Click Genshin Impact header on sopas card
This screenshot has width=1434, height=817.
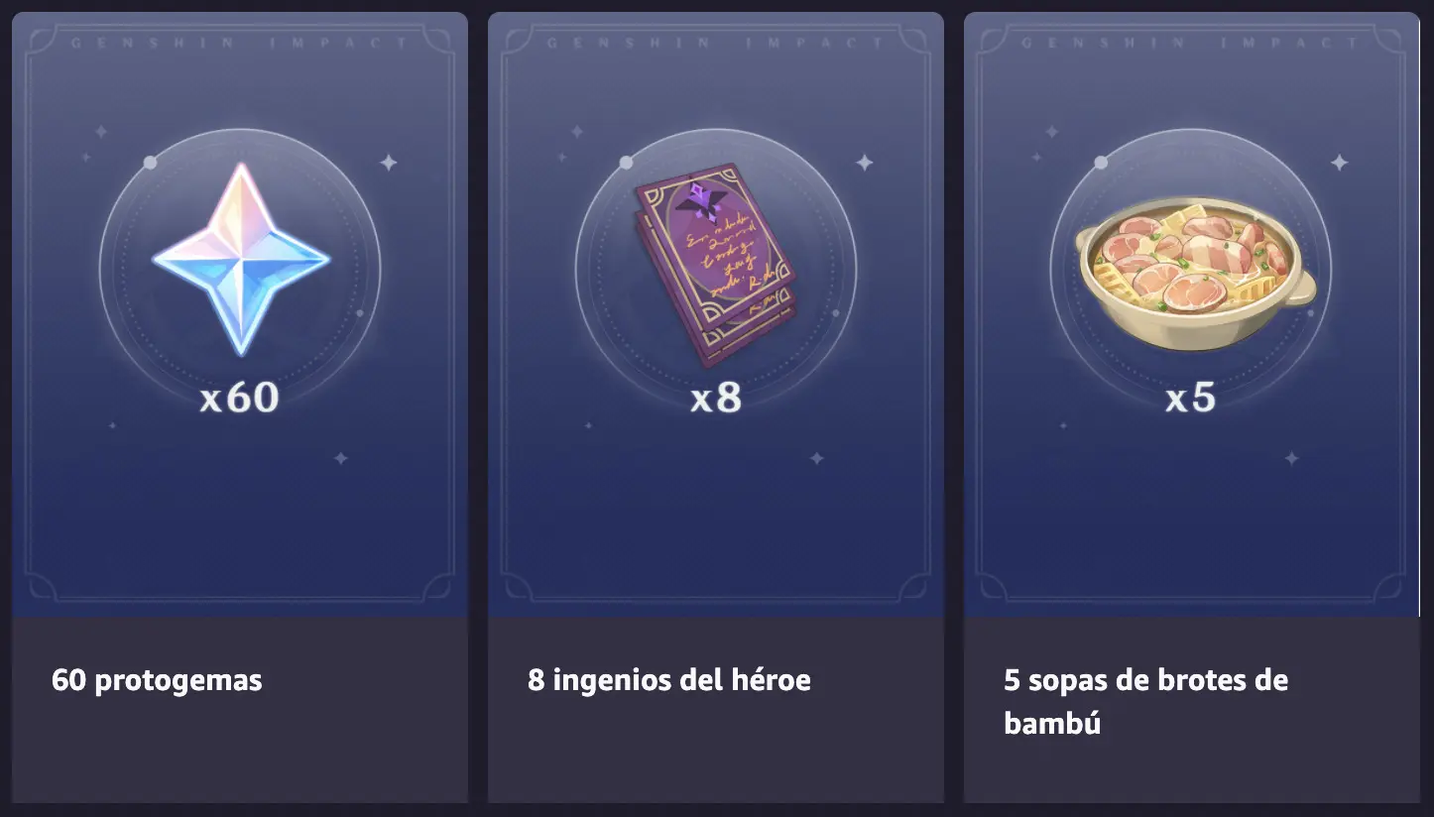click(1191, 43)
